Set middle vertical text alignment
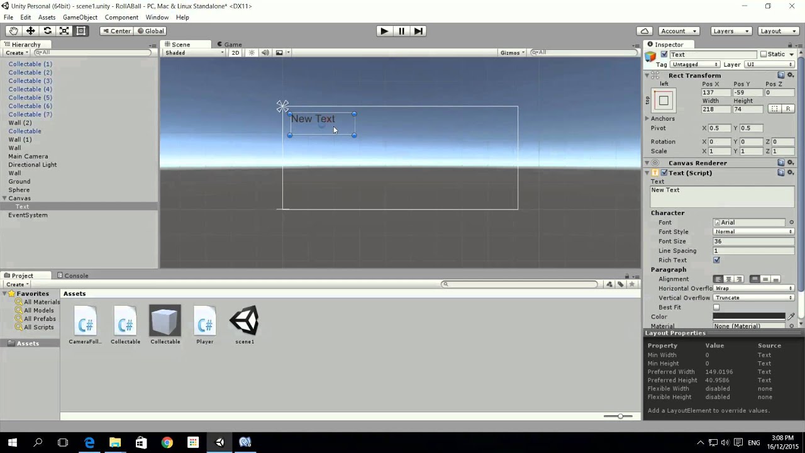 coord(765,279)
